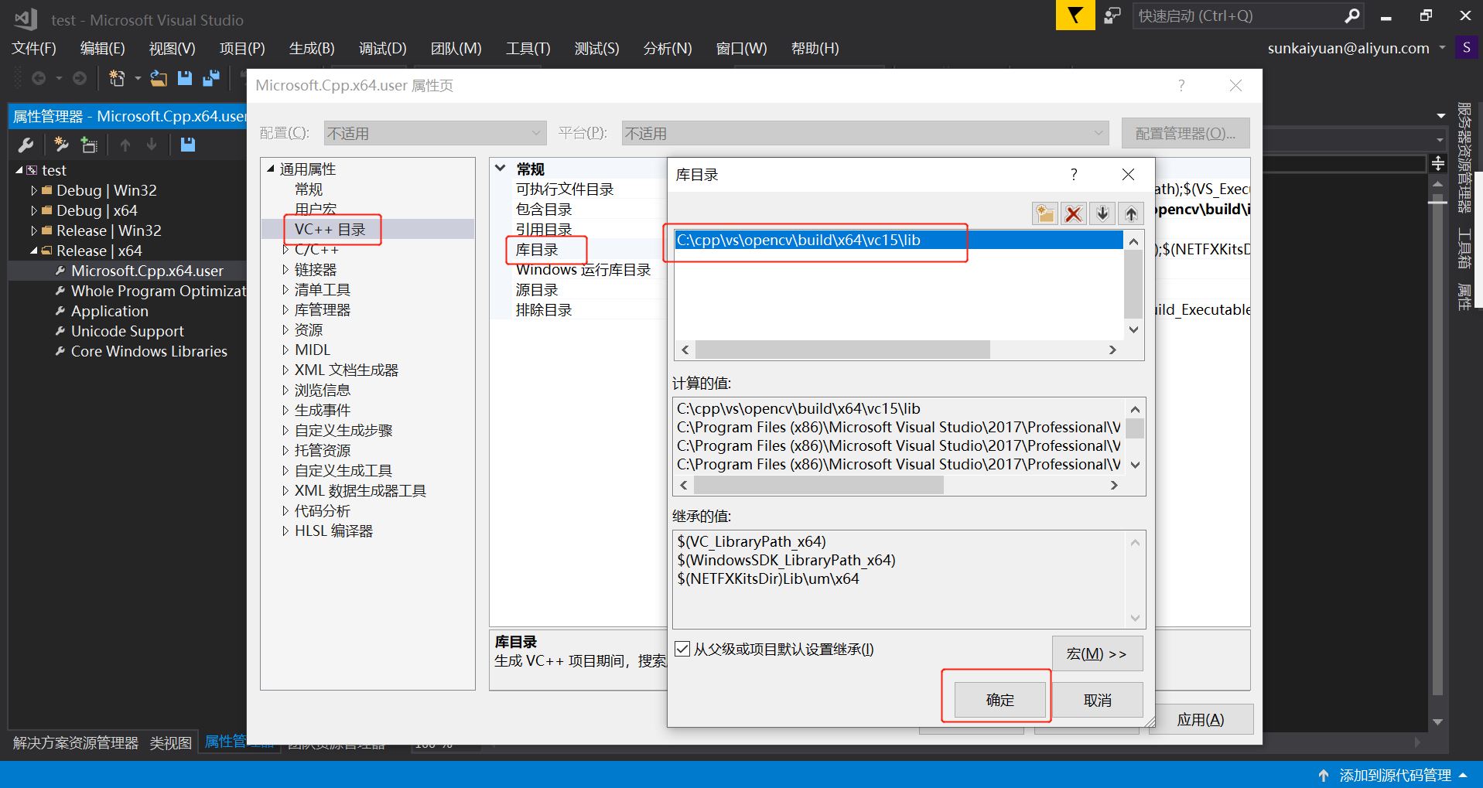This screenshot has height=788, width=1483.
Task: Expand the Release | Win32 node
Action: 33,230
